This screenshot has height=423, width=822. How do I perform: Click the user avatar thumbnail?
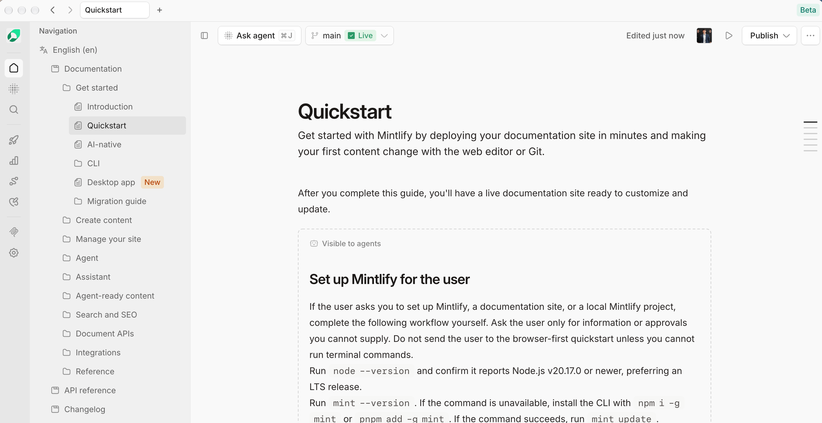coord(704,35)
